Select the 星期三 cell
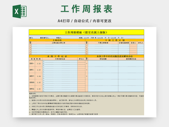This screenshot has width=169, height=127. tap(32, 76)
